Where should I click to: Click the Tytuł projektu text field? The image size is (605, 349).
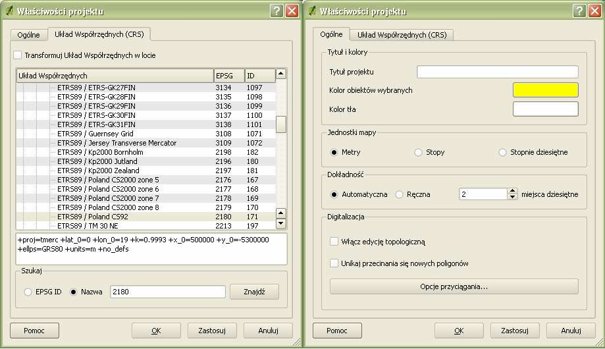click(x=498, y=72)
